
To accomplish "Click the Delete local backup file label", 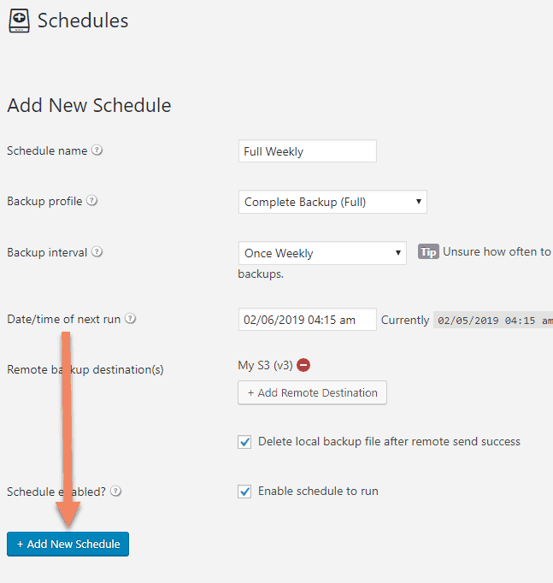I will 389,441.
